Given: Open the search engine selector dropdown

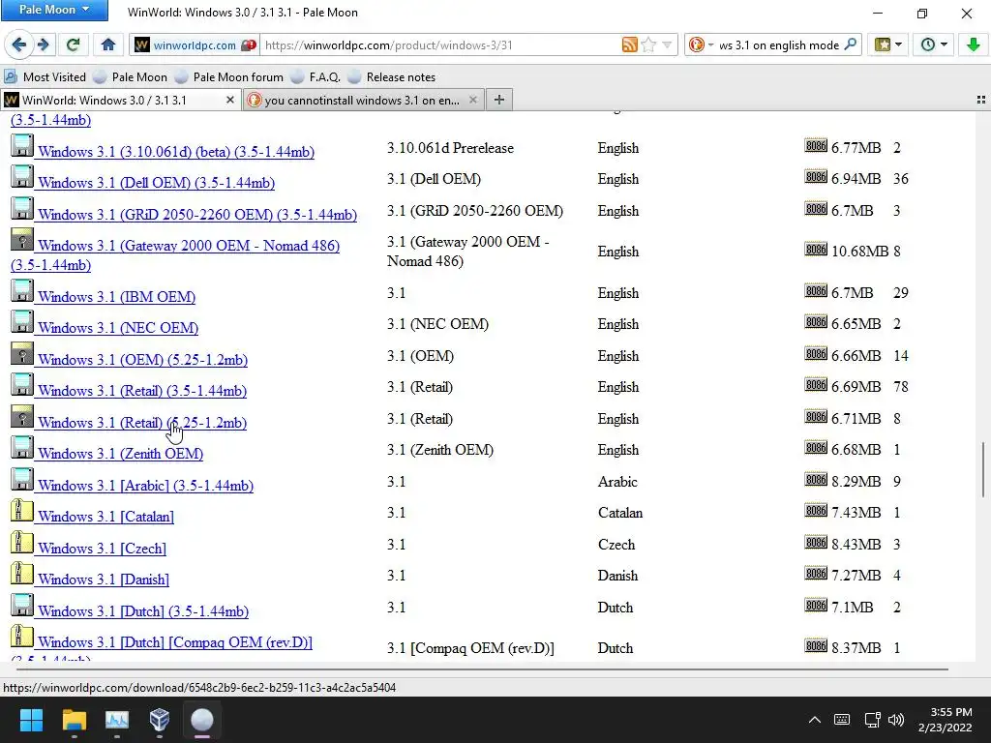Looking at the screenshot, I should (701, 45).
